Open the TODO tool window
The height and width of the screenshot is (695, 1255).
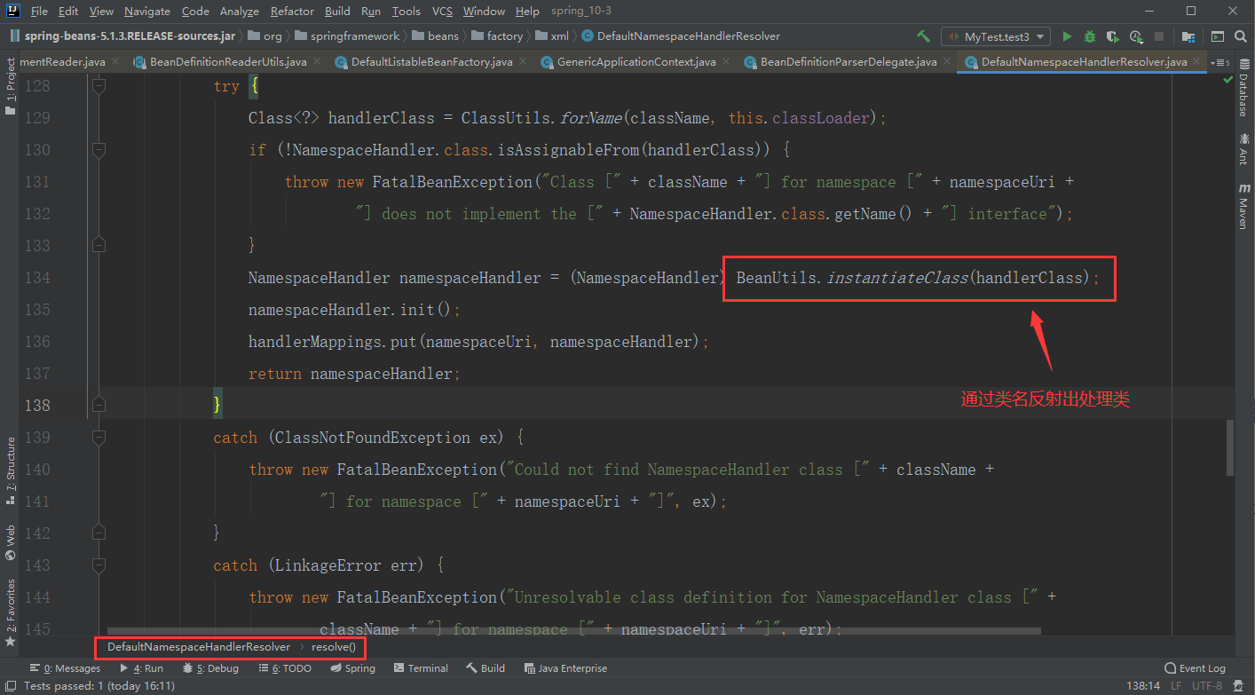[284, 668]
